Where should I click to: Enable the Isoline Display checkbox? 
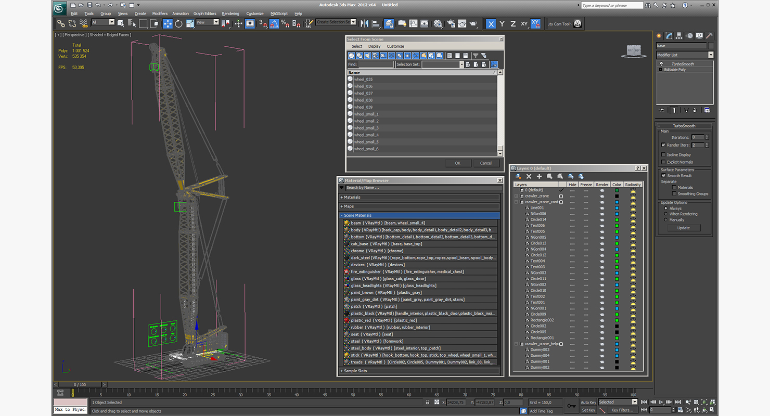pos(663,155)
